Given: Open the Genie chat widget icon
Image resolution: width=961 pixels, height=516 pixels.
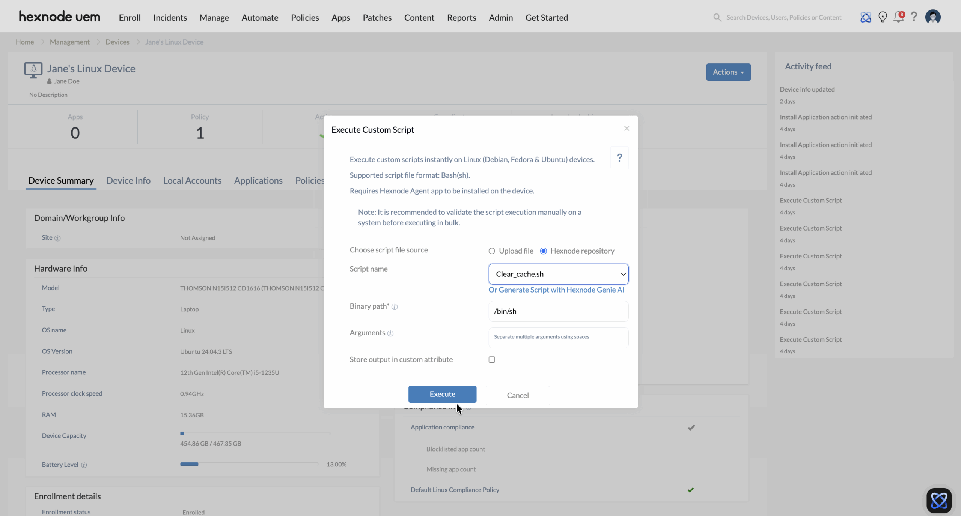Looking at the screenshot, I should 939,501.
